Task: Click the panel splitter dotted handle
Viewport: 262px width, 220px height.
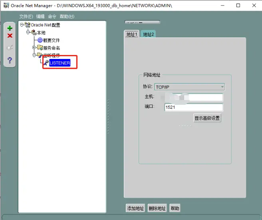Action: (108, 117)
